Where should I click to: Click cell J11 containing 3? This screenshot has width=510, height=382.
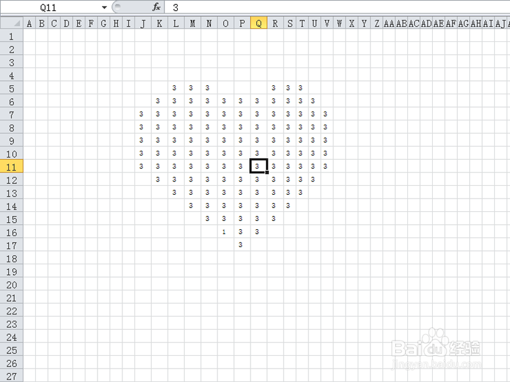[143, 166]
